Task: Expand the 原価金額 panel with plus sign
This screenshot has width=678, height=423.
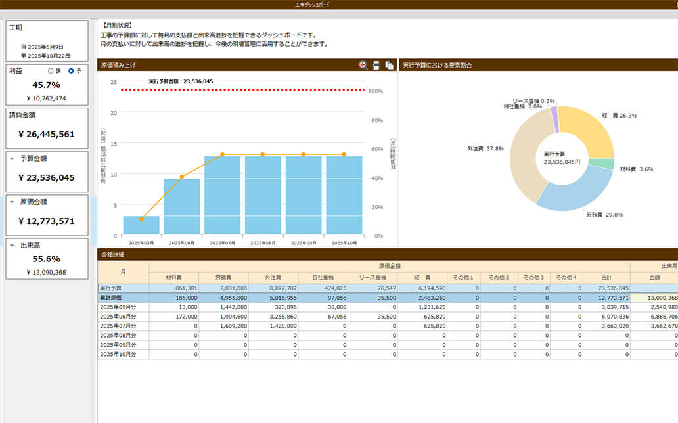Action: pyautogui.click(x=12, y=202)
